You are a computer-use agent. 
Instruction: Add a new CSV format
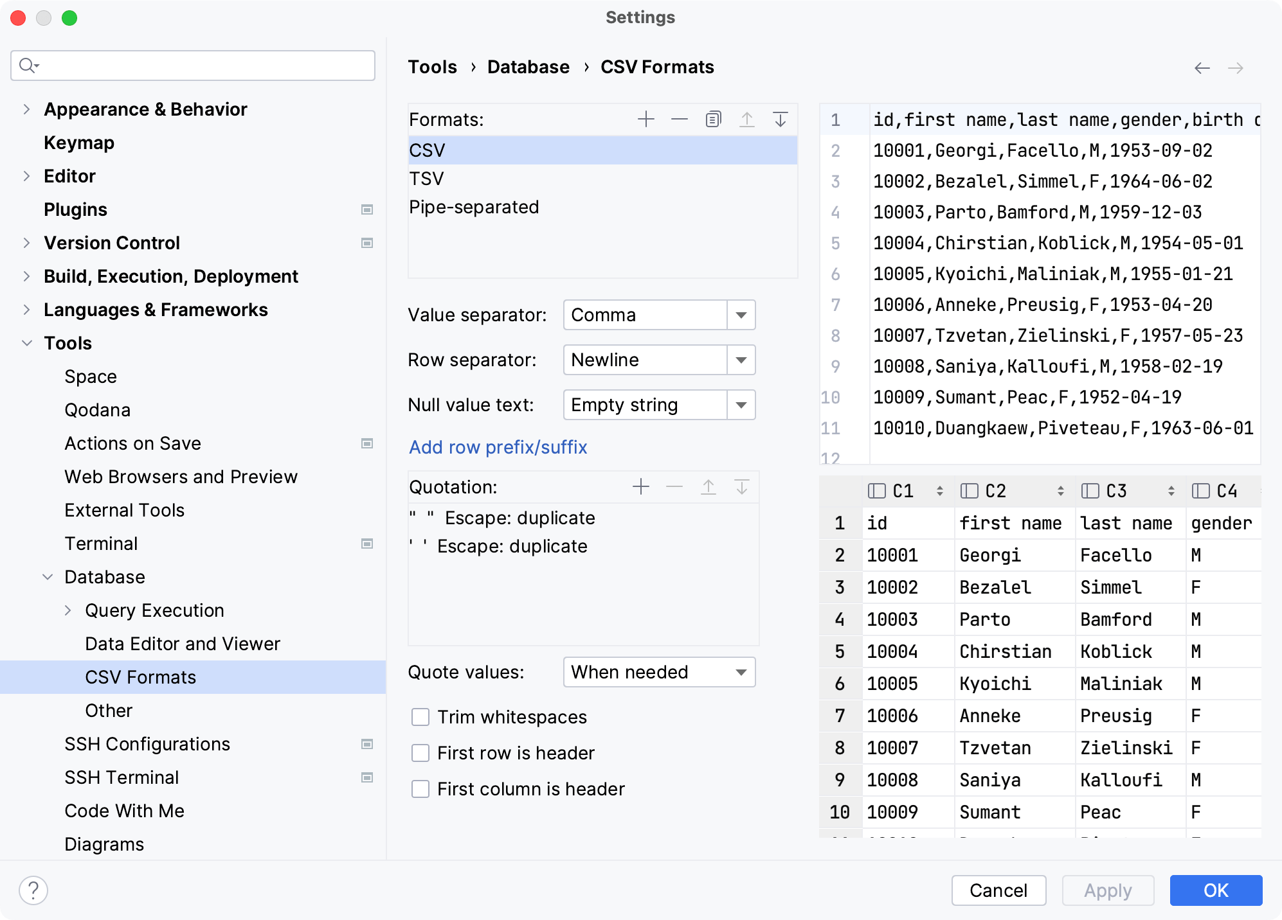(x=646, y=119)
